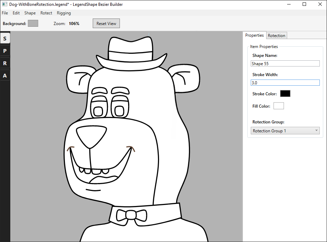The height and width of the screenshot is (242, 327).
Task: Open the File menu
Action: point(5,13)
